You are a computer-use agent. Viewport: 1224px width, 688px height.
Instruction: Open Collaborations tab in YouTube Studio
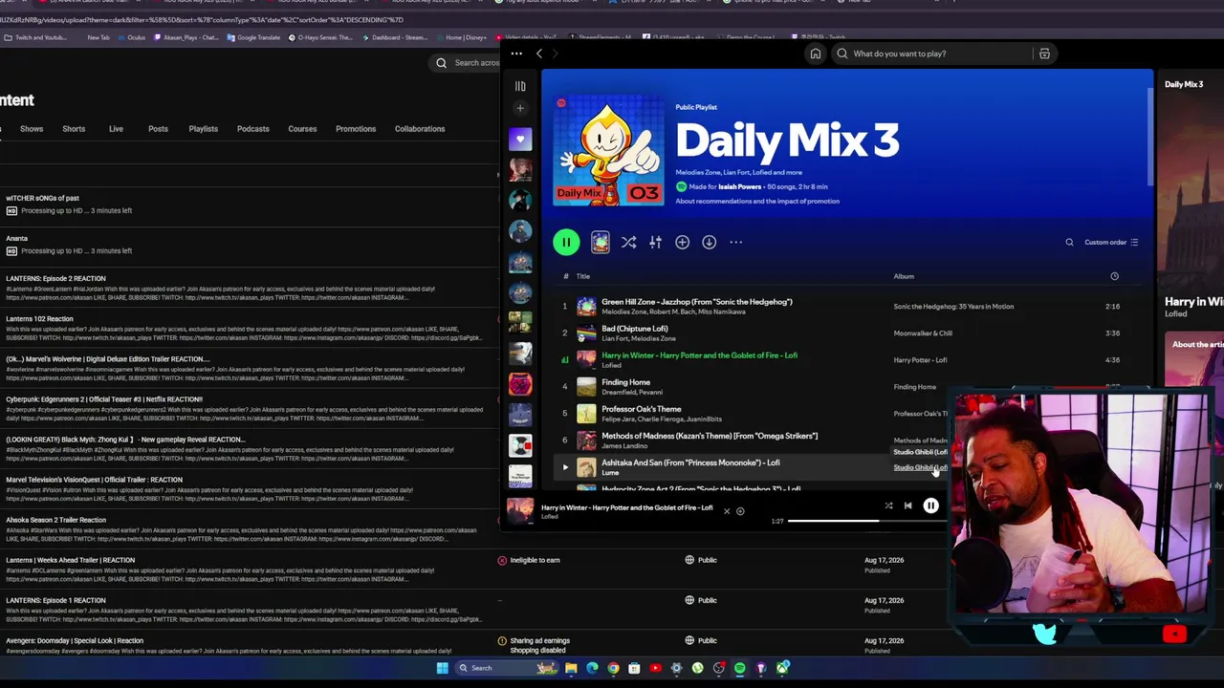(x=420, y=129)
